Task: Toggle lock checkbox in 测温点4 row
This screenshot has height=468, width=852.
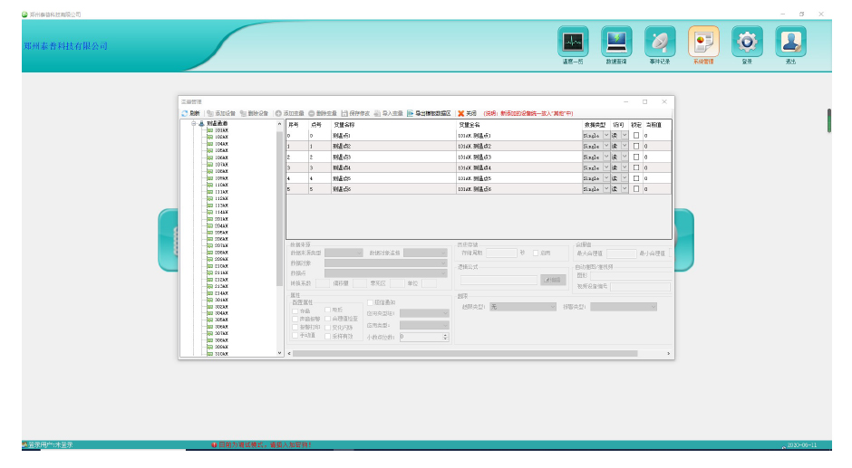Action: 636,167
